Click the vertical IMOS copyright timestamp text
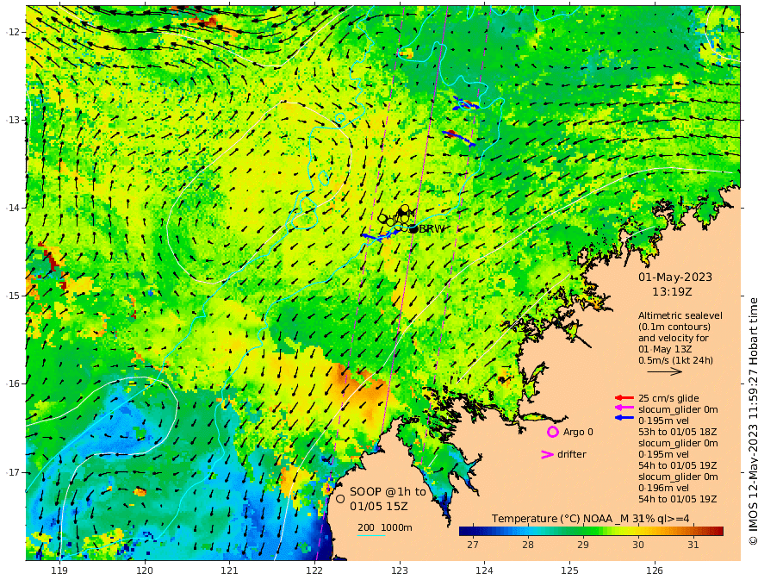 click(x=752, y=421)
